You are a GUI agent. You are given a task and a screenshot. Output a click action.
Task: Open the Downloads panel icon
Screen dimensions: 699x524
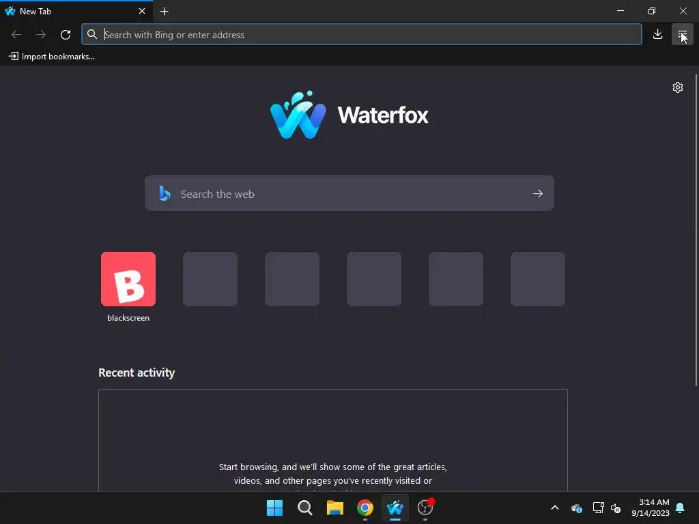(657, 34)
